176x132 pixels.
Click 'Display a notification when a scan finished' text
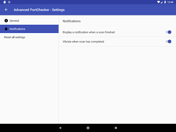89,32
